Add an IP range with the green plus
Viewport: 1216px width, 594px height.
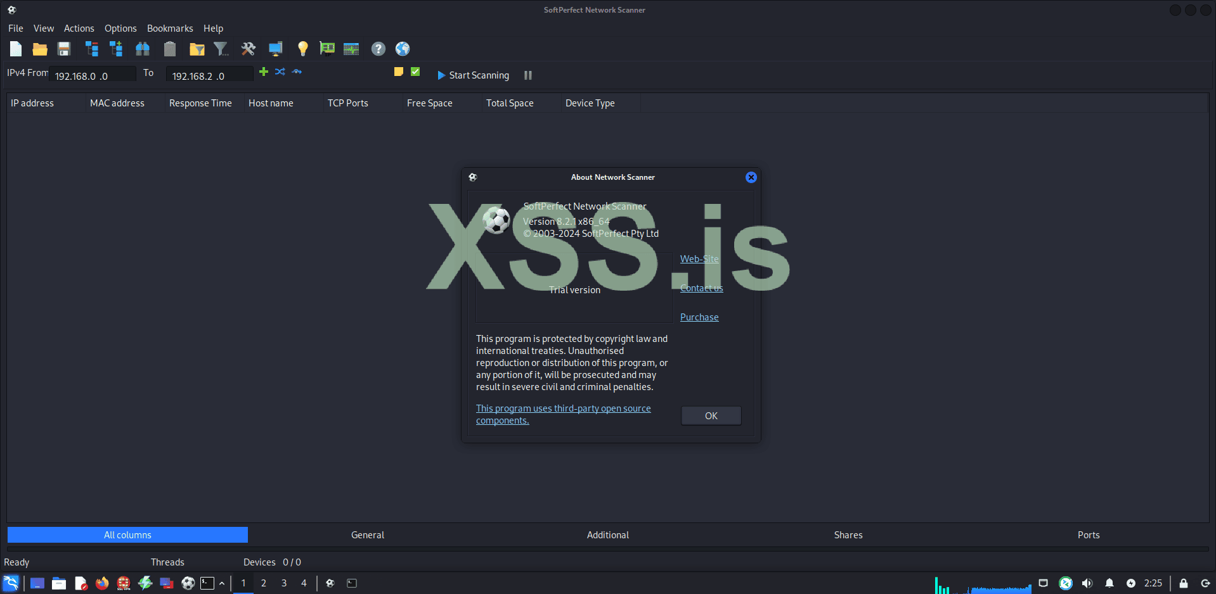click(264, 72)
